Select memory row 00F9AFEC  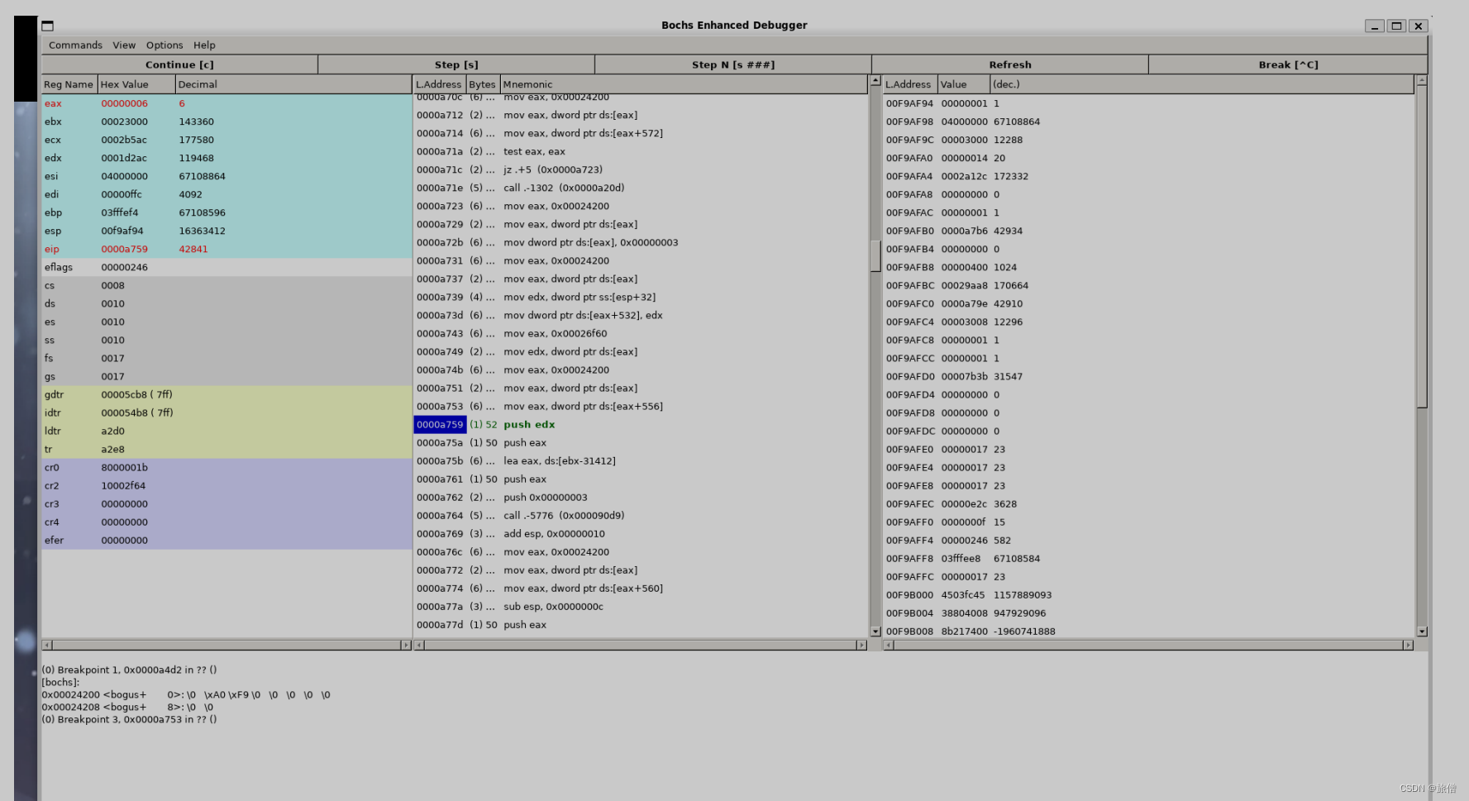[x=1148, y=503]
